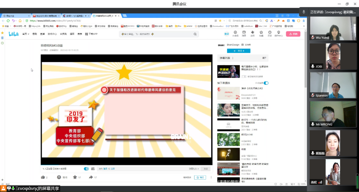This screenshot has height=192, width=359.
Task: Click the star favorite icon below video
Action: pyautogui.click(x=75, y=177)
